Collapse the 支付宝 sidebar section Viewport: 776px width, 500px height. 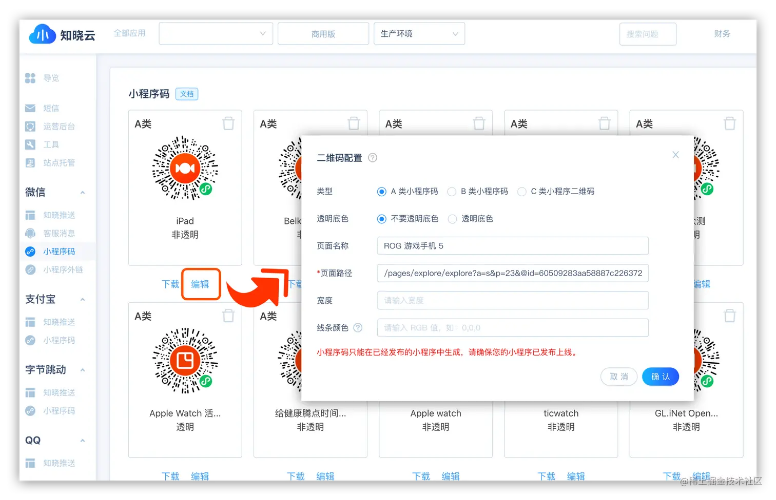click(x=82, y=299)
